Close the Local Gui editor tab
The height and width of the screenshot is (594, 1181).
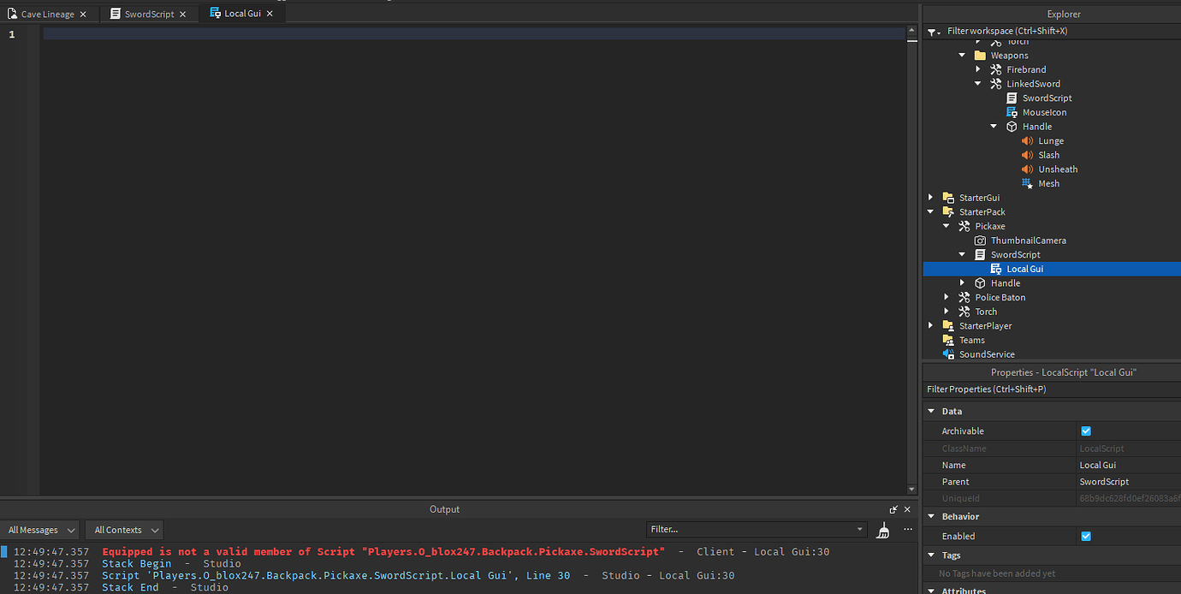[x=270, y=14]
